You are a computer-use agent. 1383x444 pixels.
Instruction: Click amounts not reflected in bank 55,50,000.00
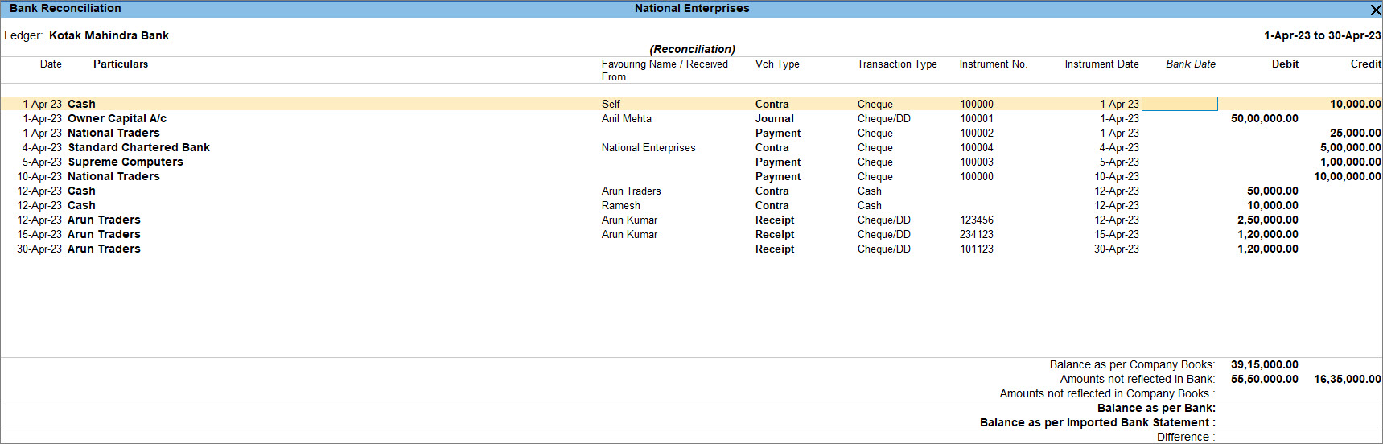1264,379
